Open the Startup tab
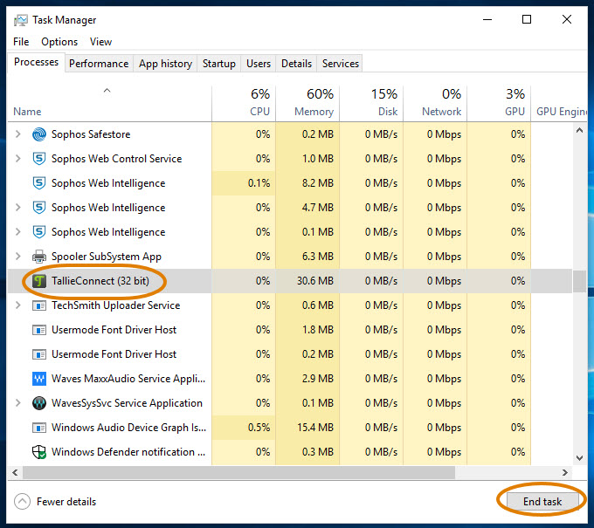The height and width of the screenshot is (528, 594). click(x=219, y=64)
